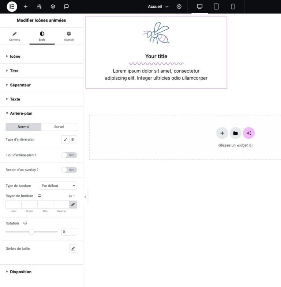The width and height of the screenshot is (281, 287).
Task: Click the Rotation value field
Action: point(69,232)
